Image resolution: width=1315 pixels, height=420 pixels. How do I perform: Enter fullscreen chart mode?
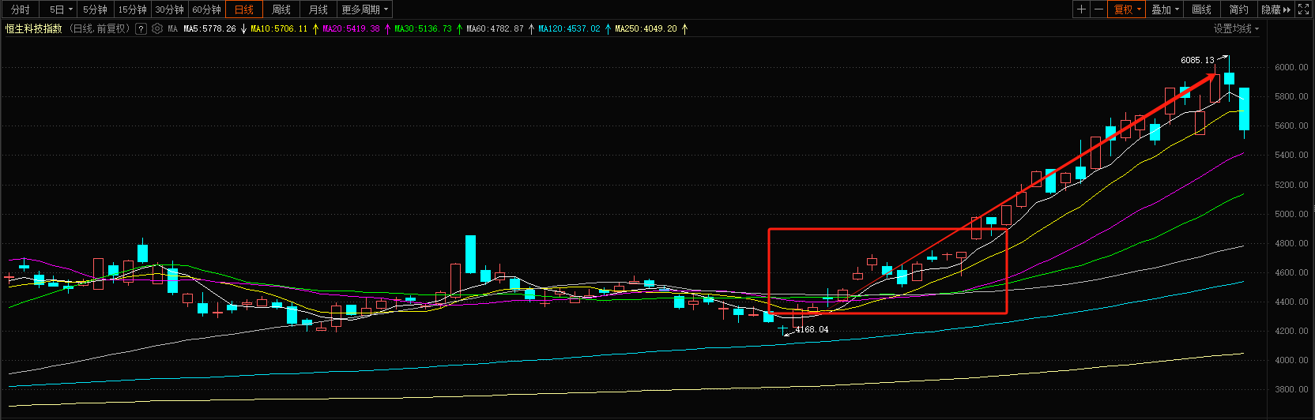tap(1303, 9)
